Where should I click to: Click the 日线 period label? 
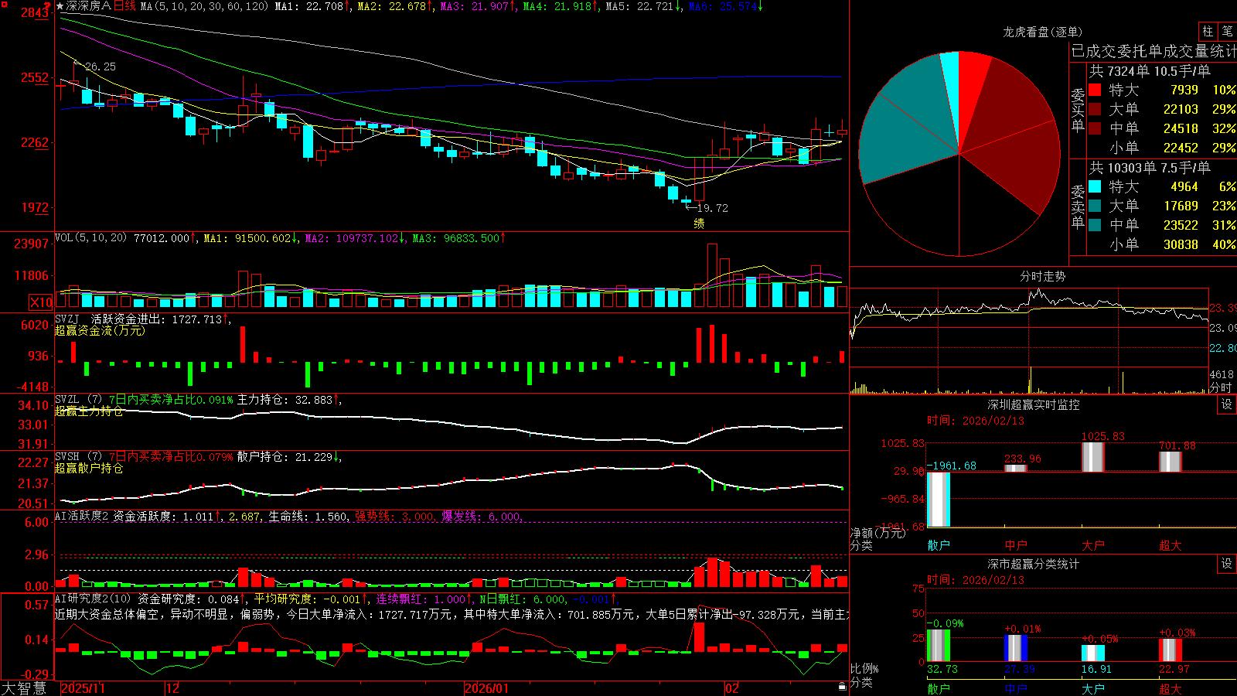(124, 6)
